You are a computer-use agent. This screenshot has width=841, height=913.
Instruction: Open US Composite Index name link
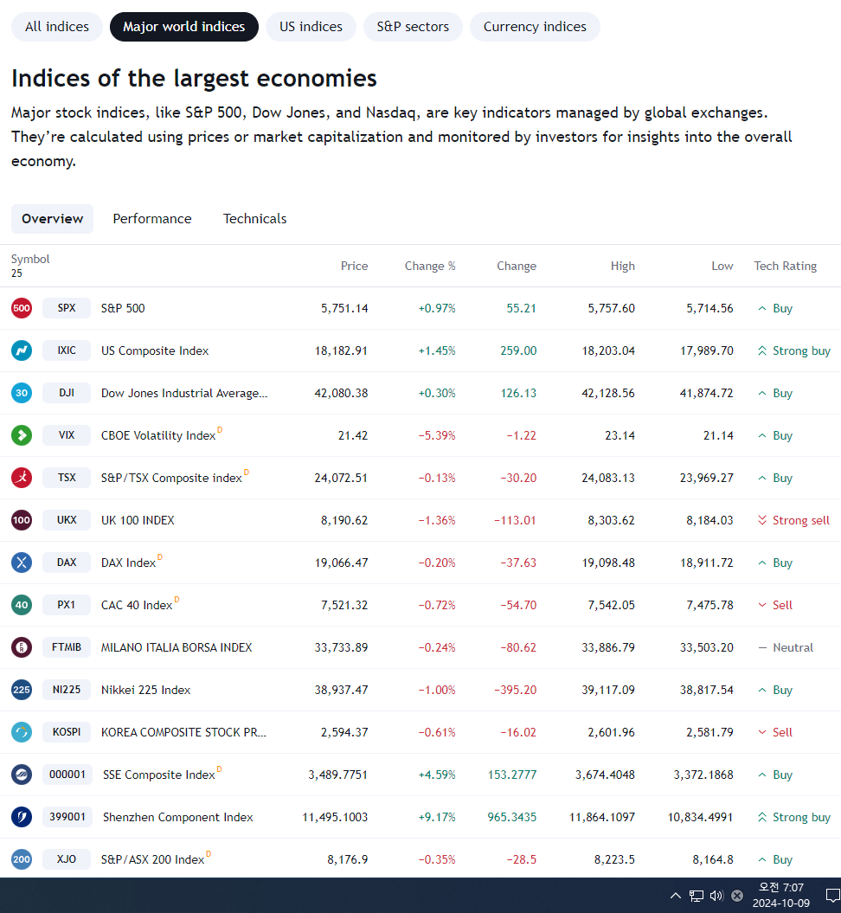point(155,351)
